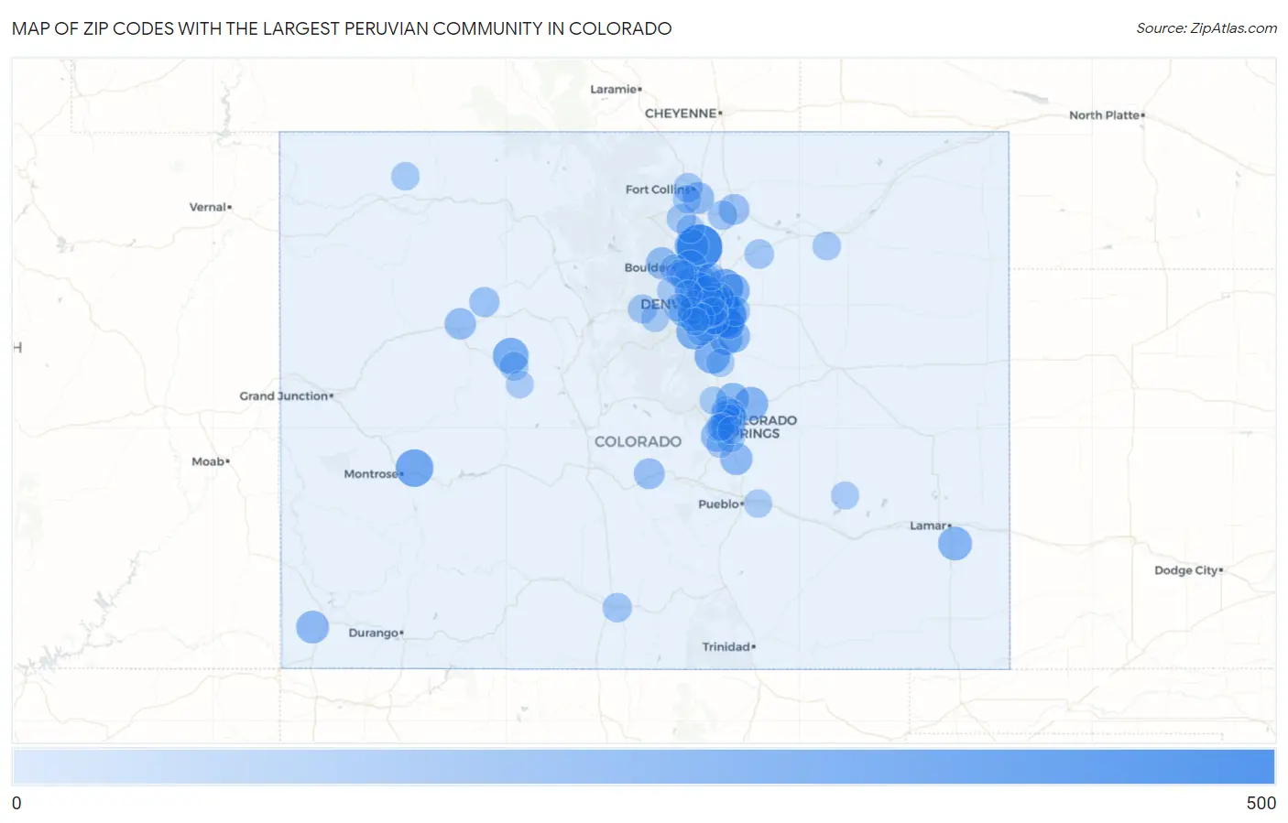The image size is (1288, 823).
Task: Click the COLORADO state label
Action: pos(638,441)
